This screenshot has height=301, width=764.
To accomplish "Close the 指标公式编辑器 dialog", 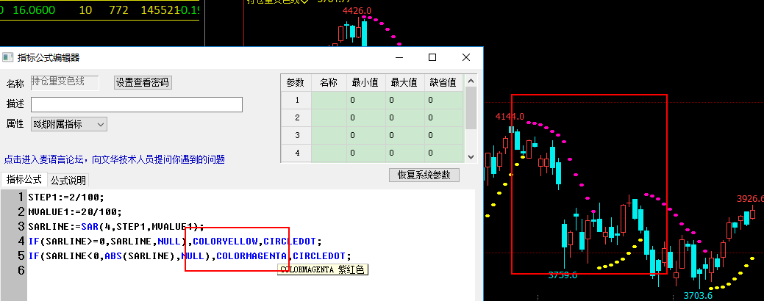I will [x=466, y=57].
